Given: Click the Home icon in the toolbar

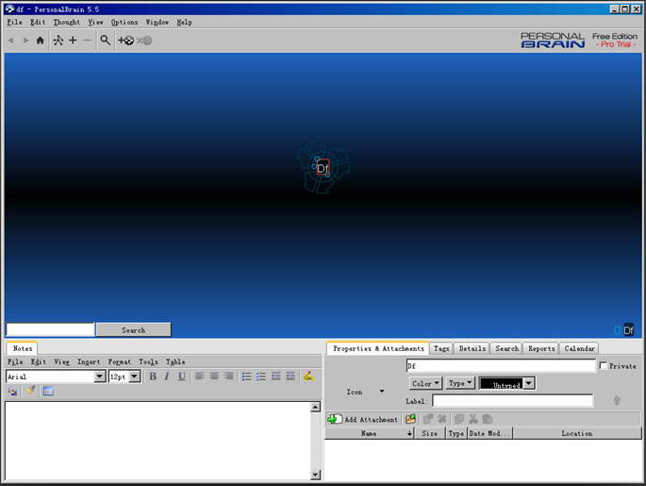Looking at the screenshot, I should 40,41.
